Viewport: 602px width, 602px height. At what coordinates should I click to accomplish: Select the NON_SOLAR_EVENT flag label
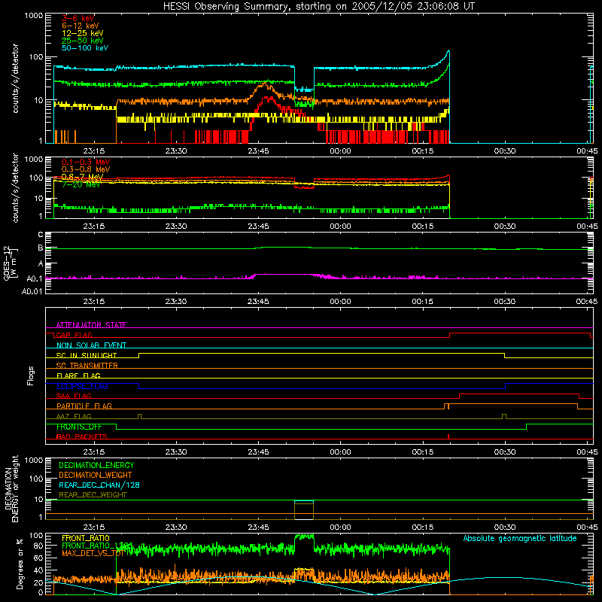pyautogui.click(x=91, y=345)
